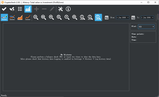Zoom to day with D magnifier
Screen dimensions: 159x97
pos(36,17)
